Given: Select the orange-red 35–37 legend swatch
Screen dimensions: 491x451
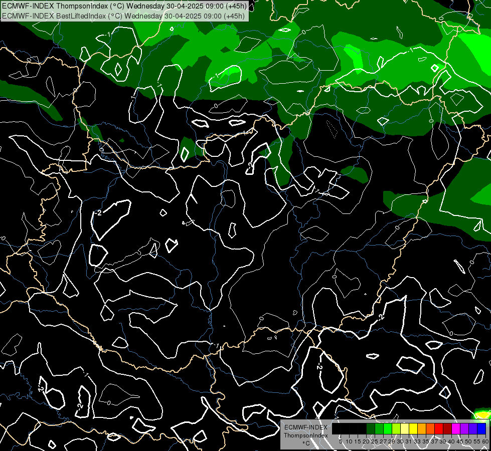Looking at the screenshot, I should [x=430, y=429].
